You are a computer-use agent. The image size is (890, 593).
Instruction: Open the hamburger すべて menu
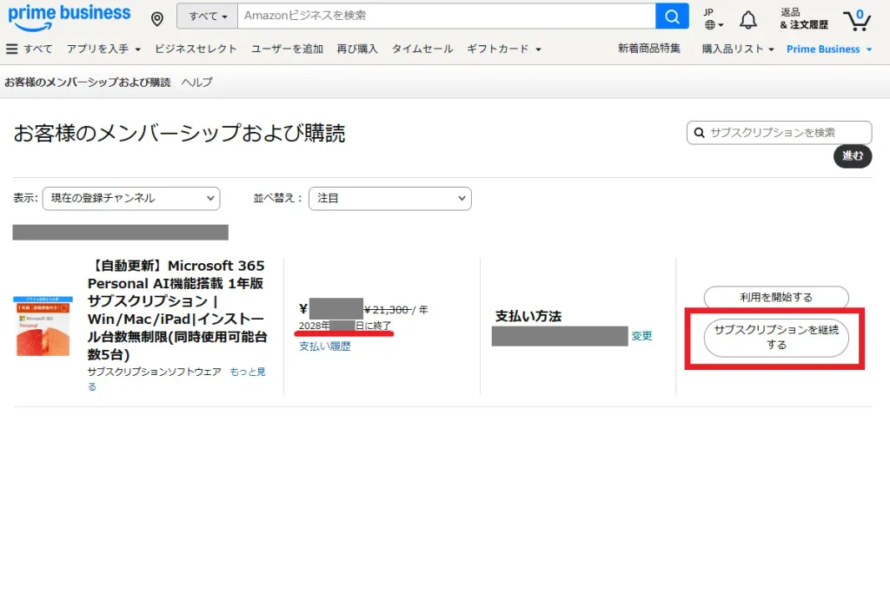pos(29,49)
